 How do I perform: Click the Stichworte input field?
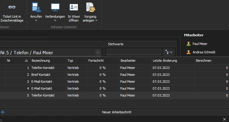[x=134, y=52]
